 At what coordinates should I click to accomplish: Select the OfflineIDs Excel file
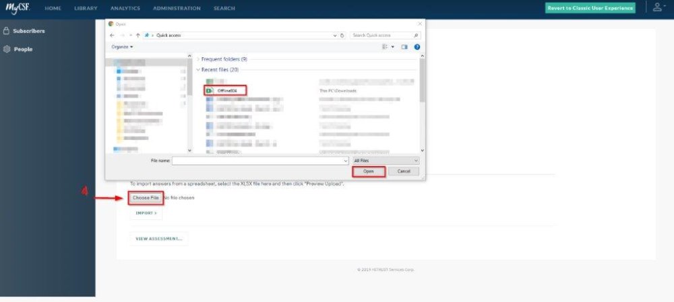coord(225,91)
